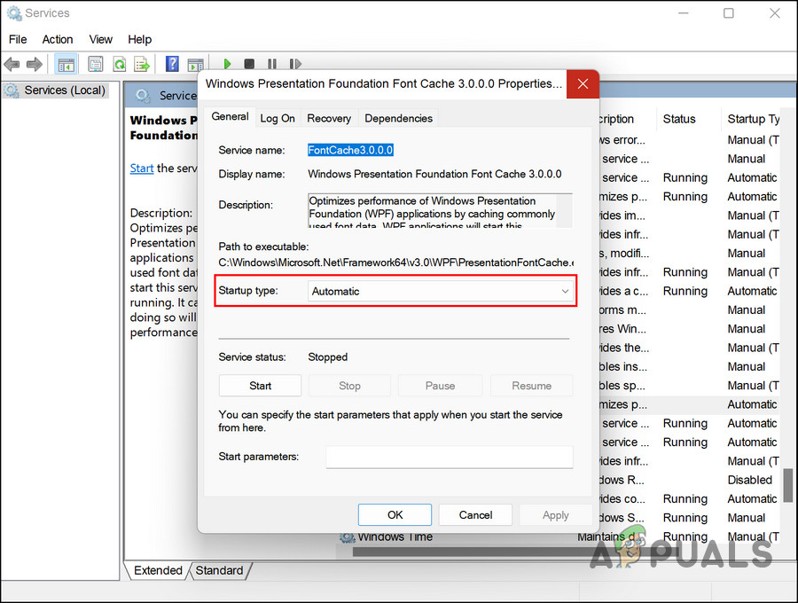Click the highlighted FontCache3.0.0.0 service name
Viewport: 798px width, 603px height.
tap(350, 150)
